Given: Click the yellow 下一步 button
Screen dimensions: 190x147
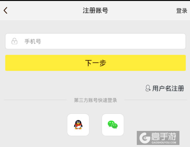Looking at the screenshot, I should (96, 63).
